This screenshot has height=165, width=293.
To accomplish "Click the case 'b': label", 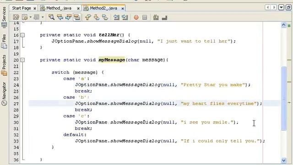I will point(76,97).
